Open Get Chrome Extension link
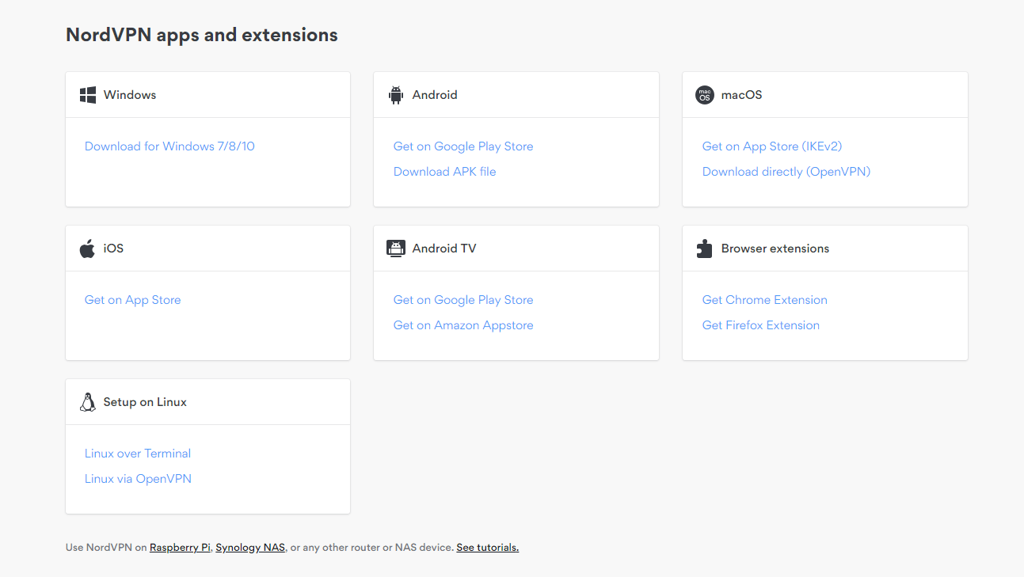The height and width of the screenshot is (577, 1024). tap(765, 300)
